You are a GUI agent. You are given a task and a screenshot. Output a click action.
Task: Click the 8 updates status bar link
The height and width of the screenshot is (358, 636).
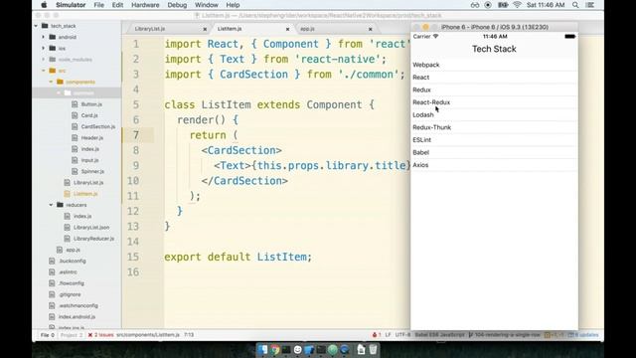click(583, 335)
